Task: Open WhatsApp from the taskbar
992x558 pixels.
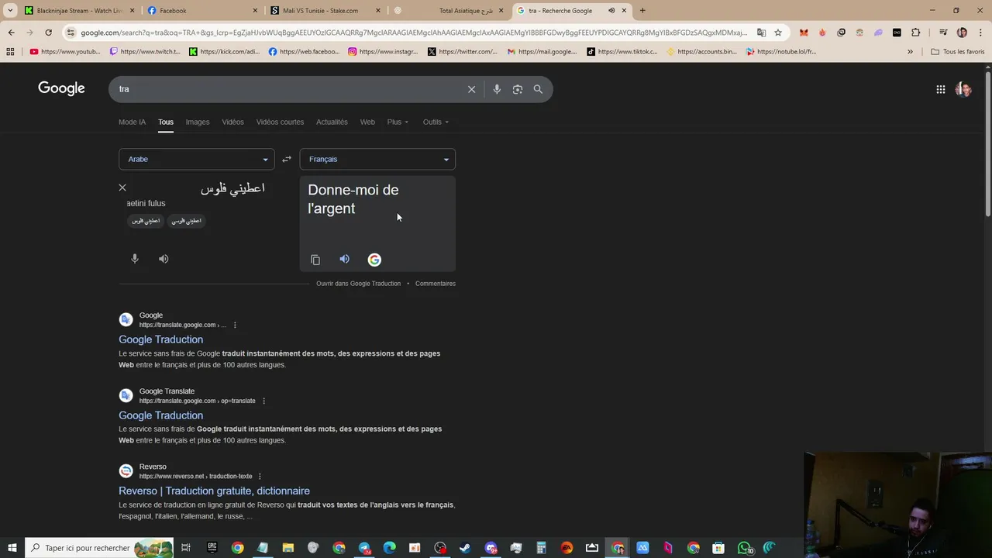Action: 744,548
